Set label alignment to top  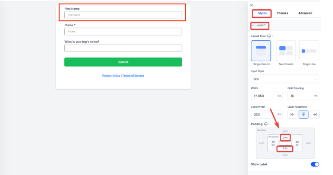pyautogui.click(x=303, y=114)
